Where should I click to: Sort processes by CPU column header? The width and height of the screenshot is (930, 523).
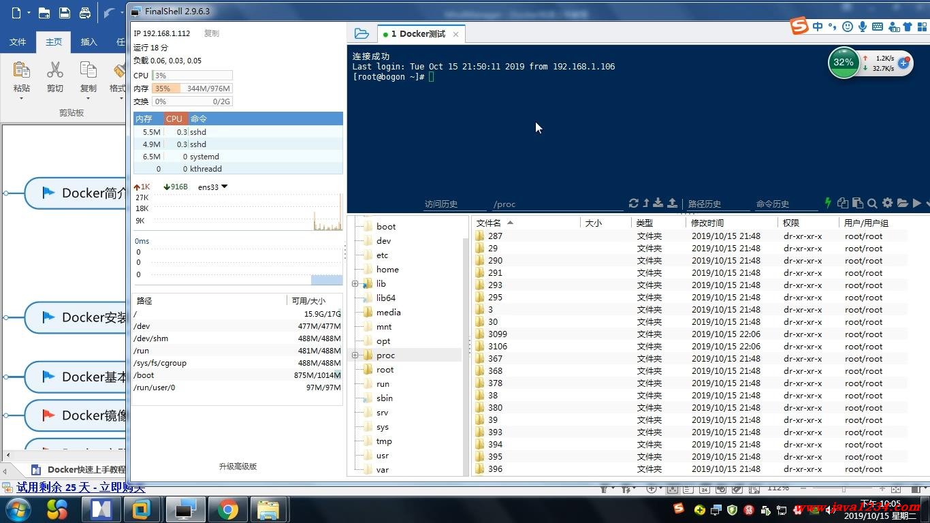(x=175, y=118)
